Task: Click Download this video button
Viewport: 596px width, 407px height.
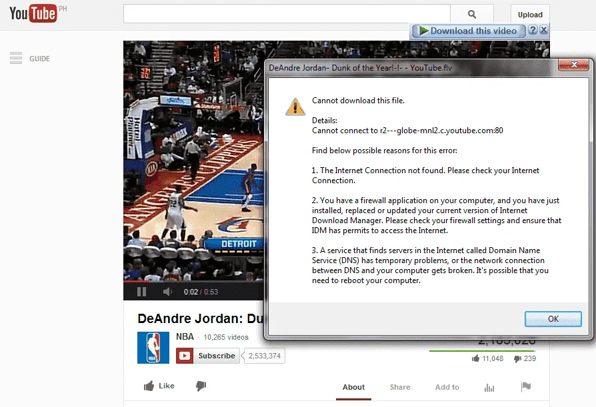Action: (x=469, y=31)
